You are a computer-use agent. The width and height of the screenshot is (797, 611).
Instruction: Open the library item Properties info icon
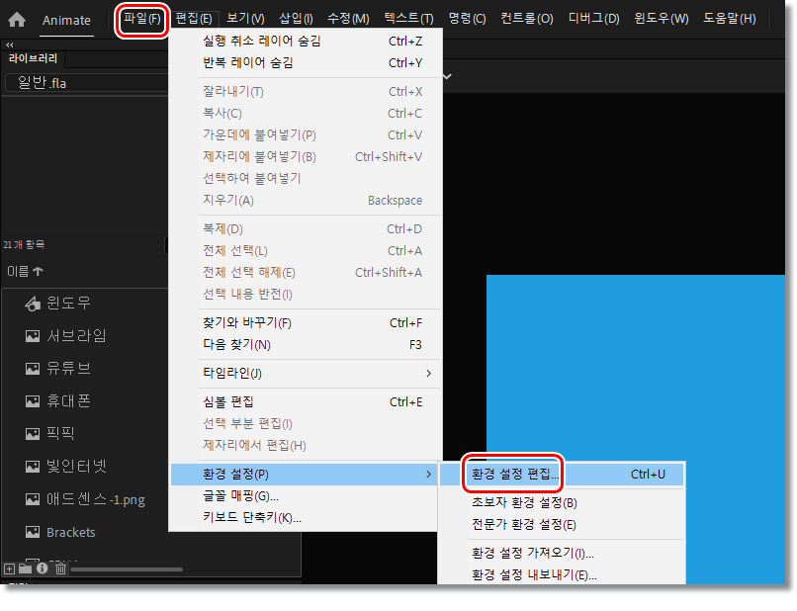(x=43, y=568)
